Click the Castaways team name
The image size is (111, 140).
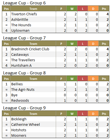[20, 55]
